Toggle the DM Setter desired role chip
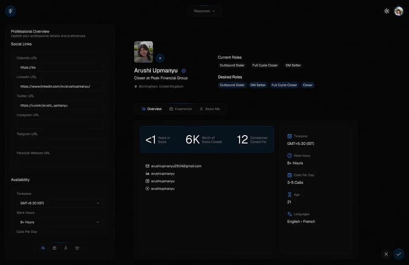This screenshot has width=409, height=265. (x=258, y=85)
